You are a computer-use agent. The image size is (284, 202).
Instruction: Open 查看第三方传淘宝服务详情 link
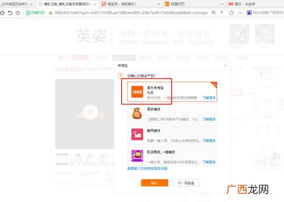tap(147, 169)
